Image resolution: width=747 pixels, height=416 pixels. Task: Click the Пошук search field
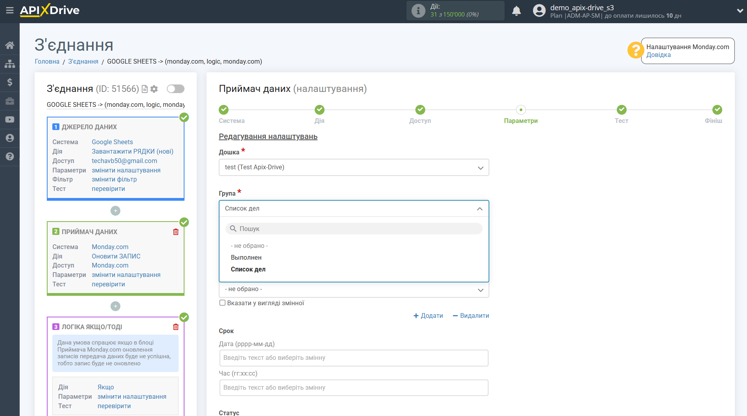click(x=354, y=229)
